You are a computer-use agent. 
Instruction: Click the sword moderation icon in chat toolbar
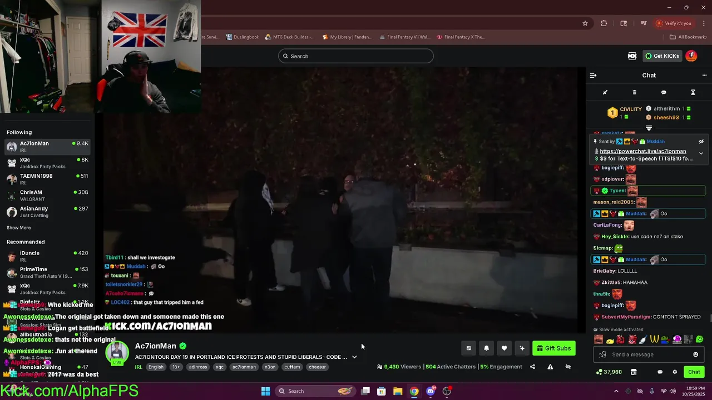point(605,92)
